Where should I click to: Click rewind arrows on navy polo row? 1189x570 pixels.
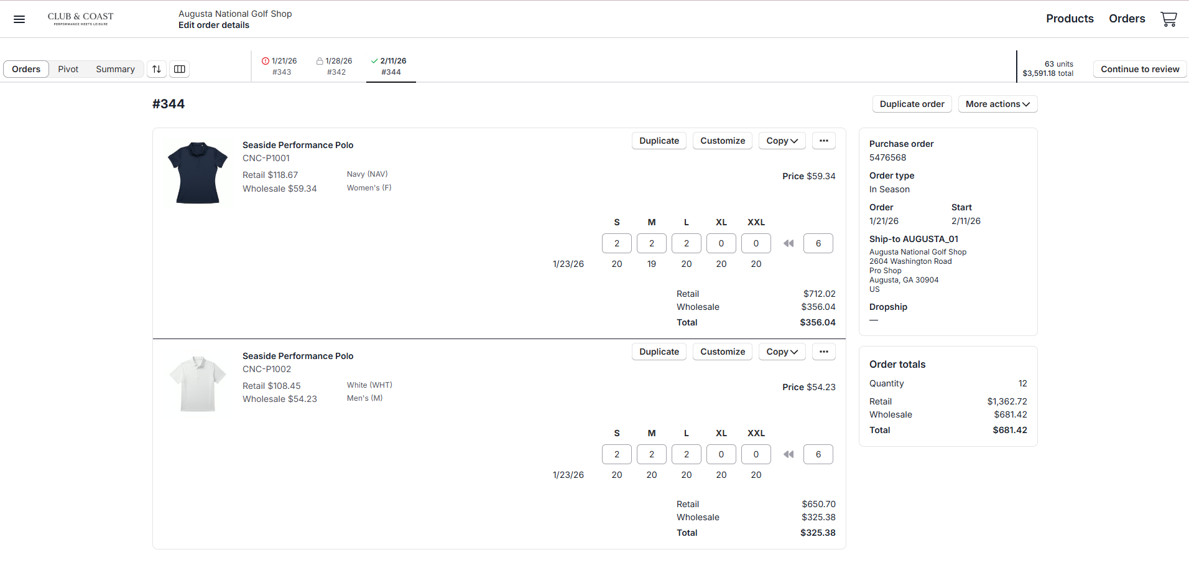(788, 243)
